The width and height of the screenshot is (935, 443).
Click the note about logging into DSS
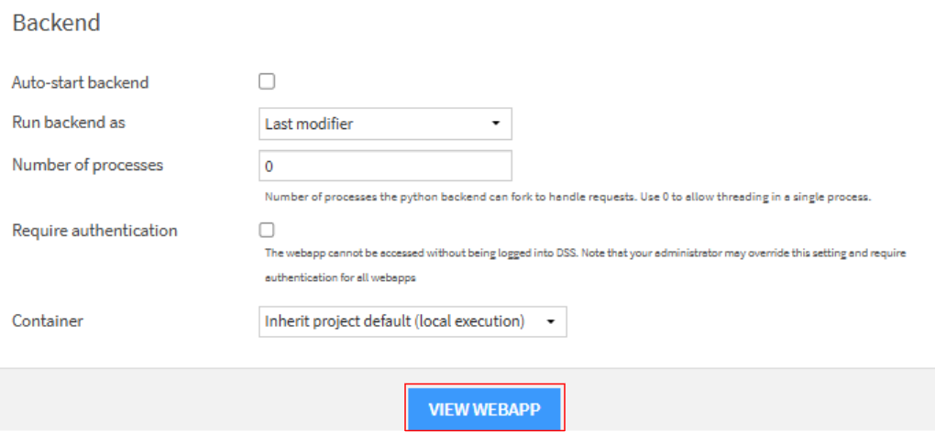585,253
